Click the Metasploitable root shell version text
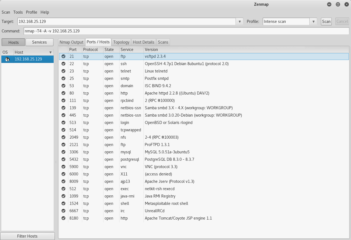Viewport: 351px width, 240px height. click(x=166, y=203)
